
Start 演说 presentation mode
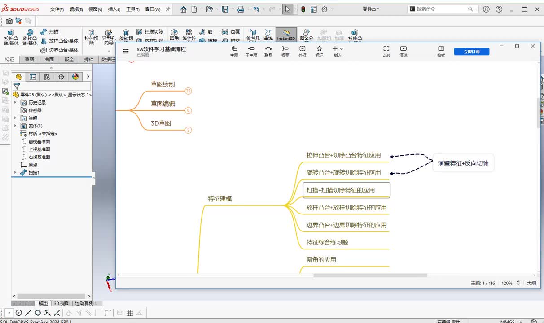coord(403,51)
